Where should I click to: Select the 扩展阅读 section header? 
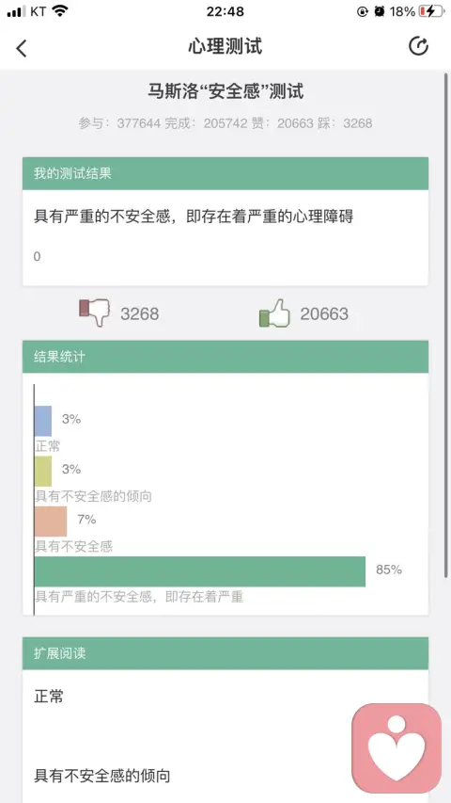click(x=225, y=653)
